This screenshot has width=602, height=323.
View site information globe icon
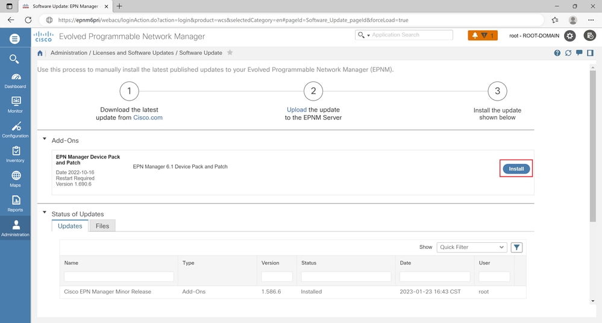(49, 20)
